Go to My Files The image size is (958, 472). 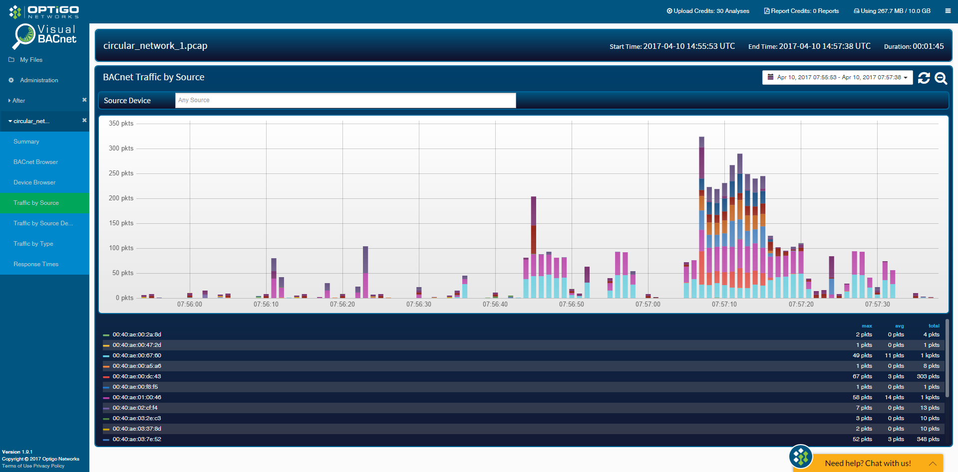click(31, 60)
